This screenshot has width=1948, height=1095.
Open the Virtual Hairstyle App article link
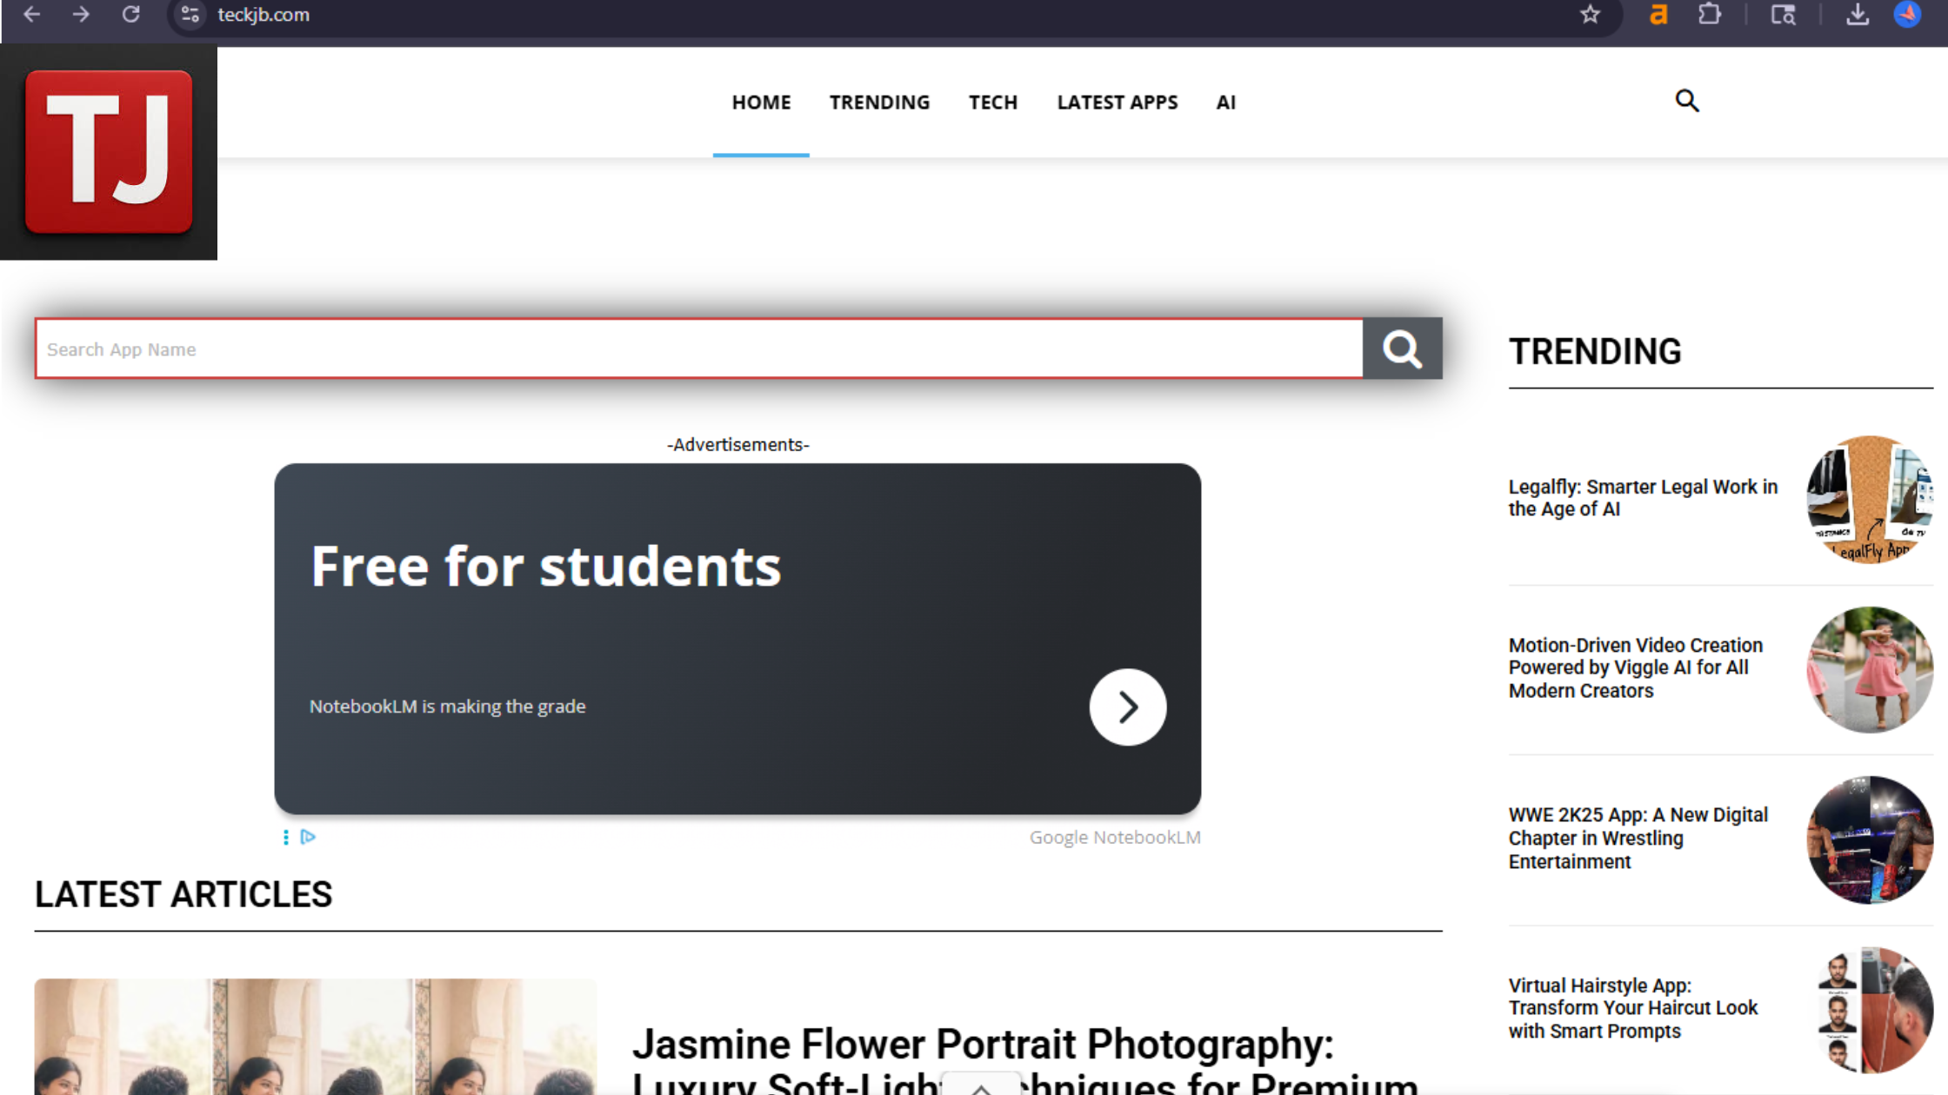coord(1633,1008)
